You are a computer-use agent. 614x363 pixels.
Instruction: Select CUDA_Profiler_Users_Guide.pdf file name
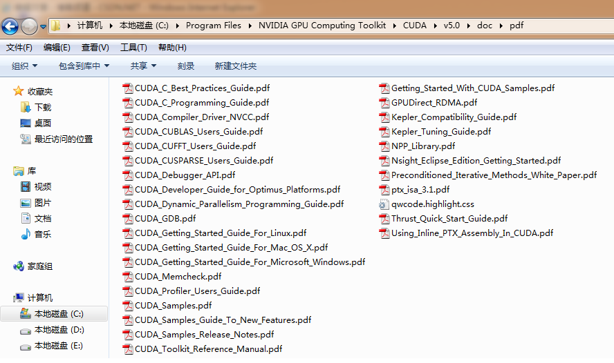pyautogui.click(x=197, y=291)
